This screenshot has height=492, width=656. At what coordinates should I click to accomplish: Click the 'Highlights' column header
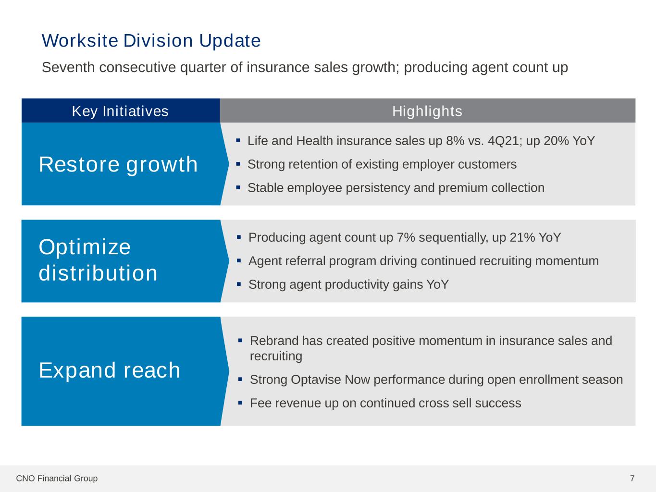point(427,111)
